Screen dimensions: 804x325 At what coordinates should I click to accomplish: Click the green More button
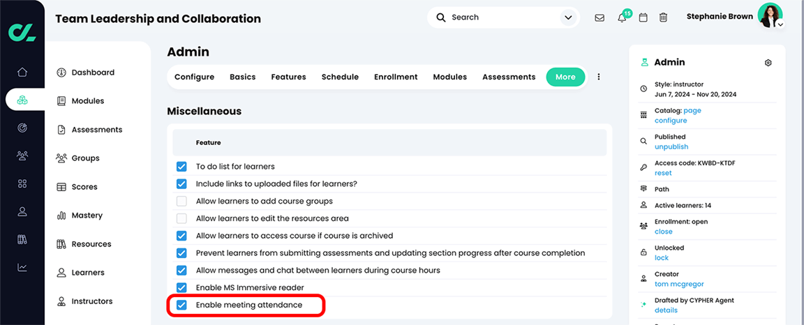[565, 77]
